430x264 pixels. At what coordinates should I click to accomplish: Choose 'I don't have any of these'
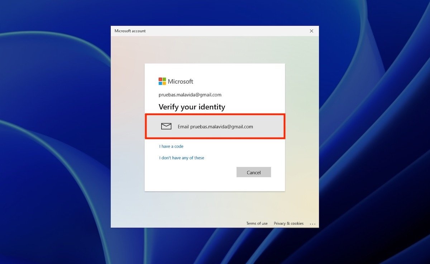tap(182, 158)
